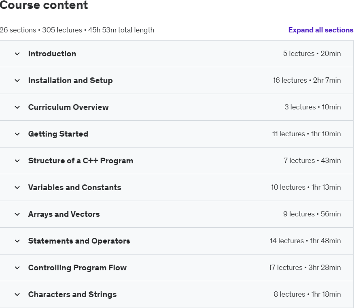Click the chevron arrow beside Getting Started
The height and width of the screenshot is (308, 354).
[17, 134]
